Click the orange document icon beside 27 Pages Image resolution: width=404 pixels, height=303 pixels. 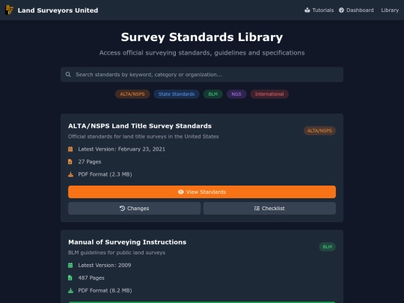tap(70, 162)
